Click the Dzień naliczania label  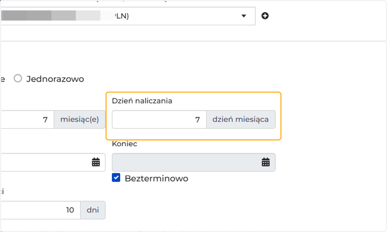click(142, 101)
